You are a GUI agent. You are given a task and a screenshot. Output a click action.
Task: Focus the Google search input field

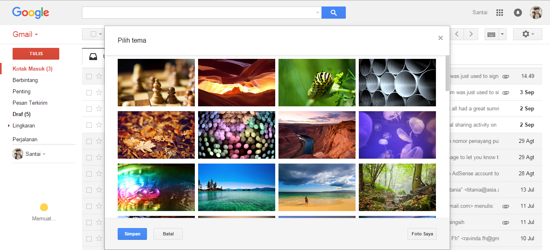click(198, 13)
